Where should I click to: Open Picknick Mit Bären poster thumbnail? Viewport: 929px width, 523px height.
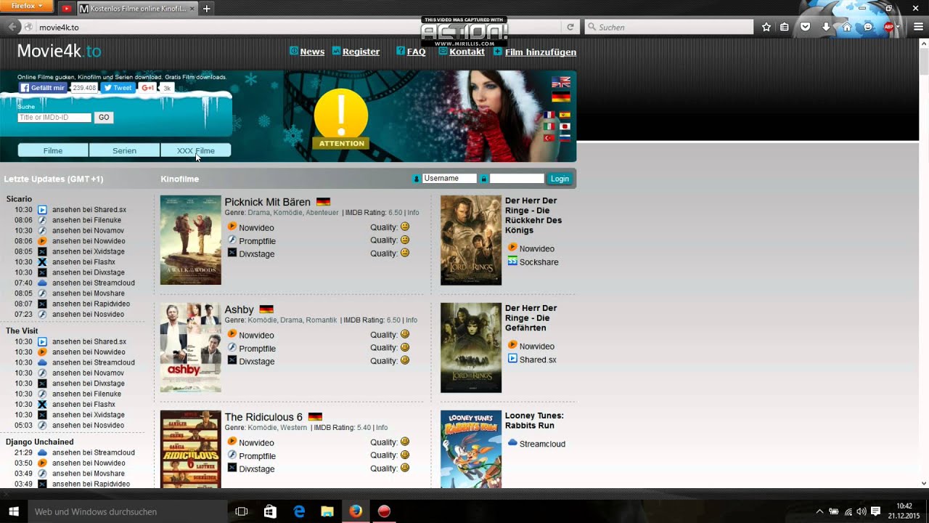pos(190,240)
